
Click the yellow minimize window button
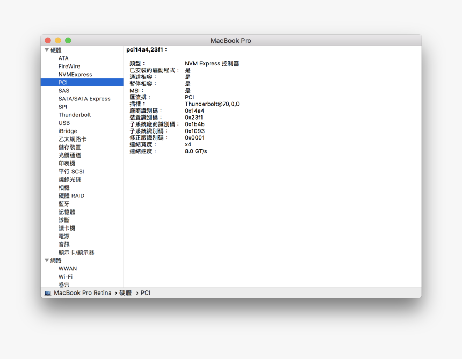coord(58,41)
